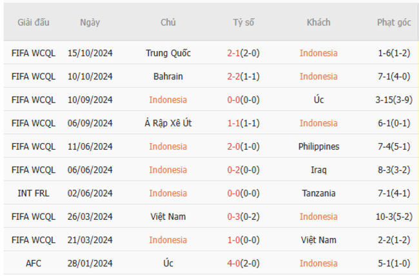The width and height of the screenshot is (419, 276).
Task: Select INT FRL league cell
Action: click(x=34, y=193)
